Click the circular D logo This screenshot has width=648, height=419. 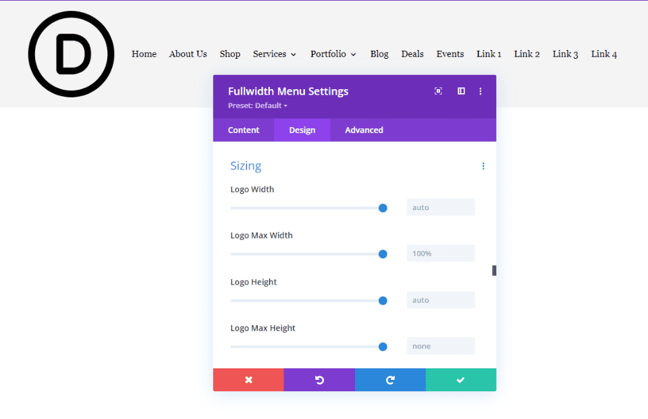click(71, 53)
